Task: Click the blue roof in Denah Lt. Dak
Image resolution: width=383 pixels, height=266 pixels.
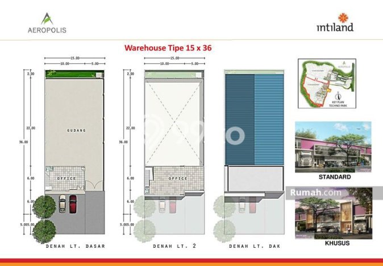Action: (x=254, y=120)
